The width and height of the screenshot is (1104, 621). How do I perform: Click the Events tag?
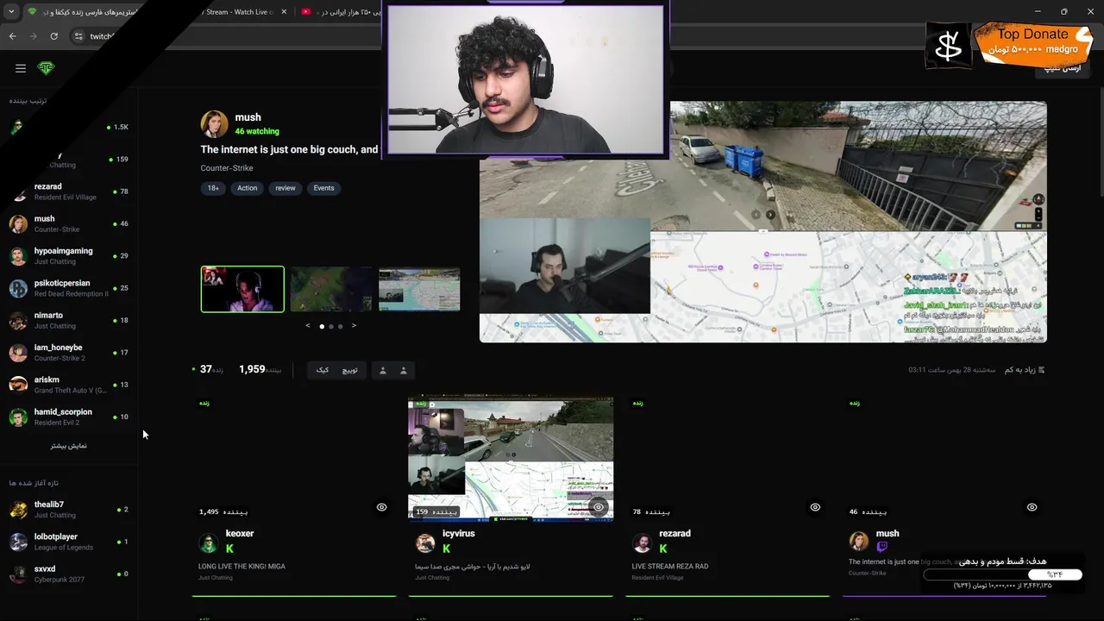[x=323, y=188]
